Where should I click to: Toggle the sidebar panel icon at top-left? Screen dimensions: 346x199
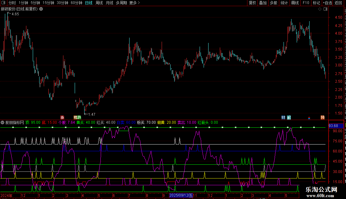pyautogui.click(x=3, y=3)
